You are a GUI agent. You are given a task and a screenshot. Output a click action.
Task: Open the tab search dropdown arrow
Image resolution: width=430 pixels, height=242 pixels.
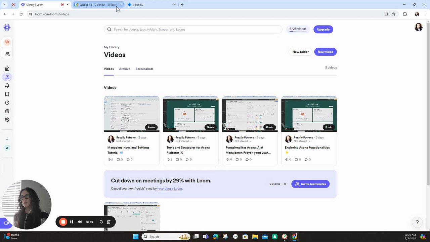click(4, 5)
